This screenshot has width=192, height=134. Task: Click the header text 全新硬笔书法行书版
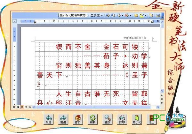[x=135, y=38]
